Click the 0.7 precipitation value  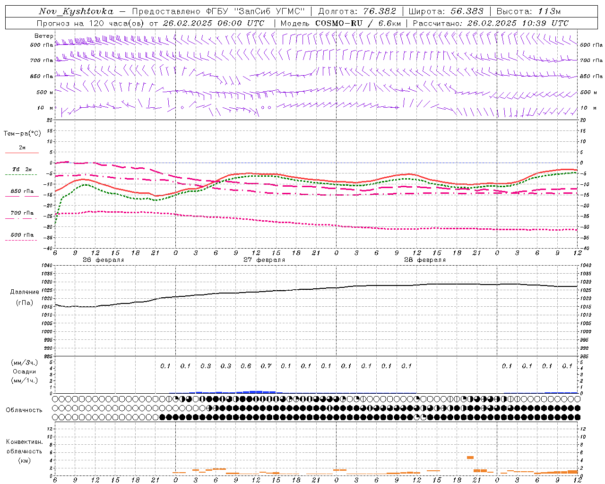point(266,366)
